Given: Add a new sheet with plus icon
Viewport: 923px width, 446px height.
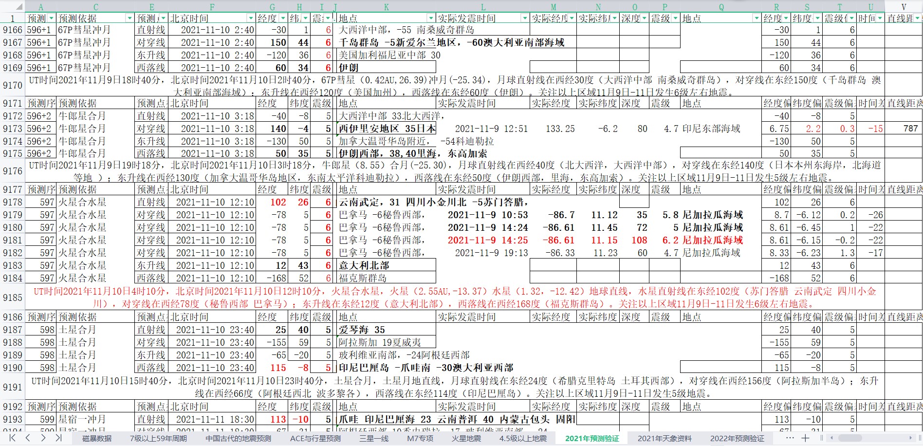Looking at the screenshot, I should point(806,438).
